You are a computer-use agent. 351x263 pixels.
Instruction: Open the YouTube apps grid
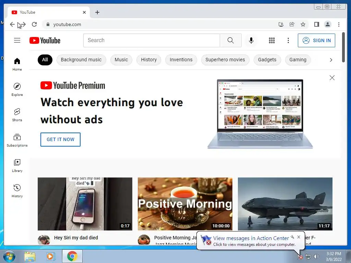(272, 40)
